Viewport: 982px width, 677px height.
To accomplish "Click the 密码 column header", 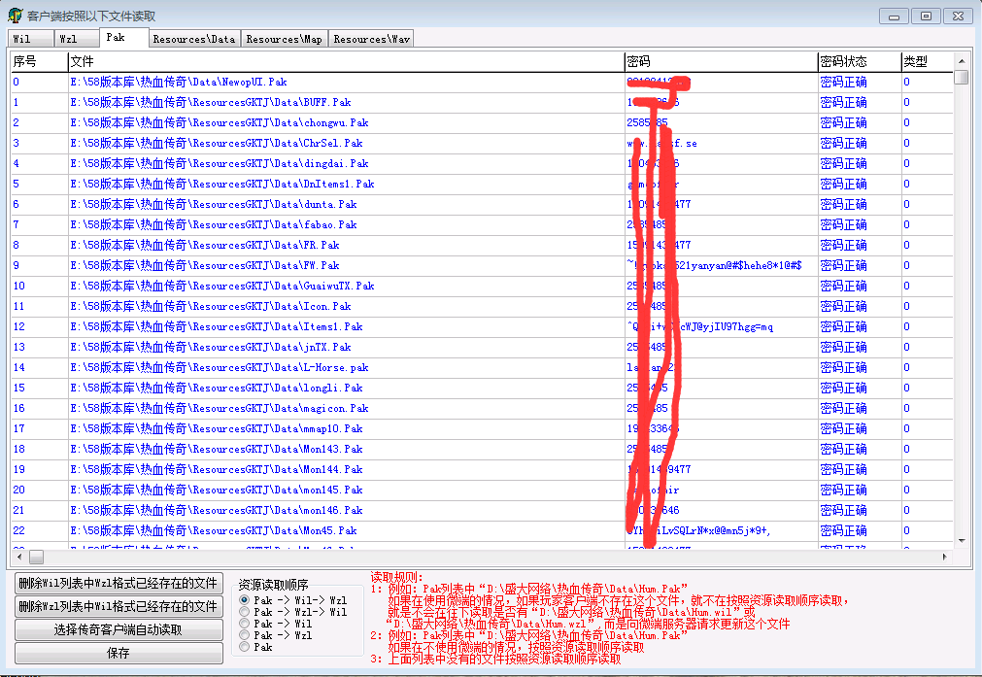I will (722, 61).
